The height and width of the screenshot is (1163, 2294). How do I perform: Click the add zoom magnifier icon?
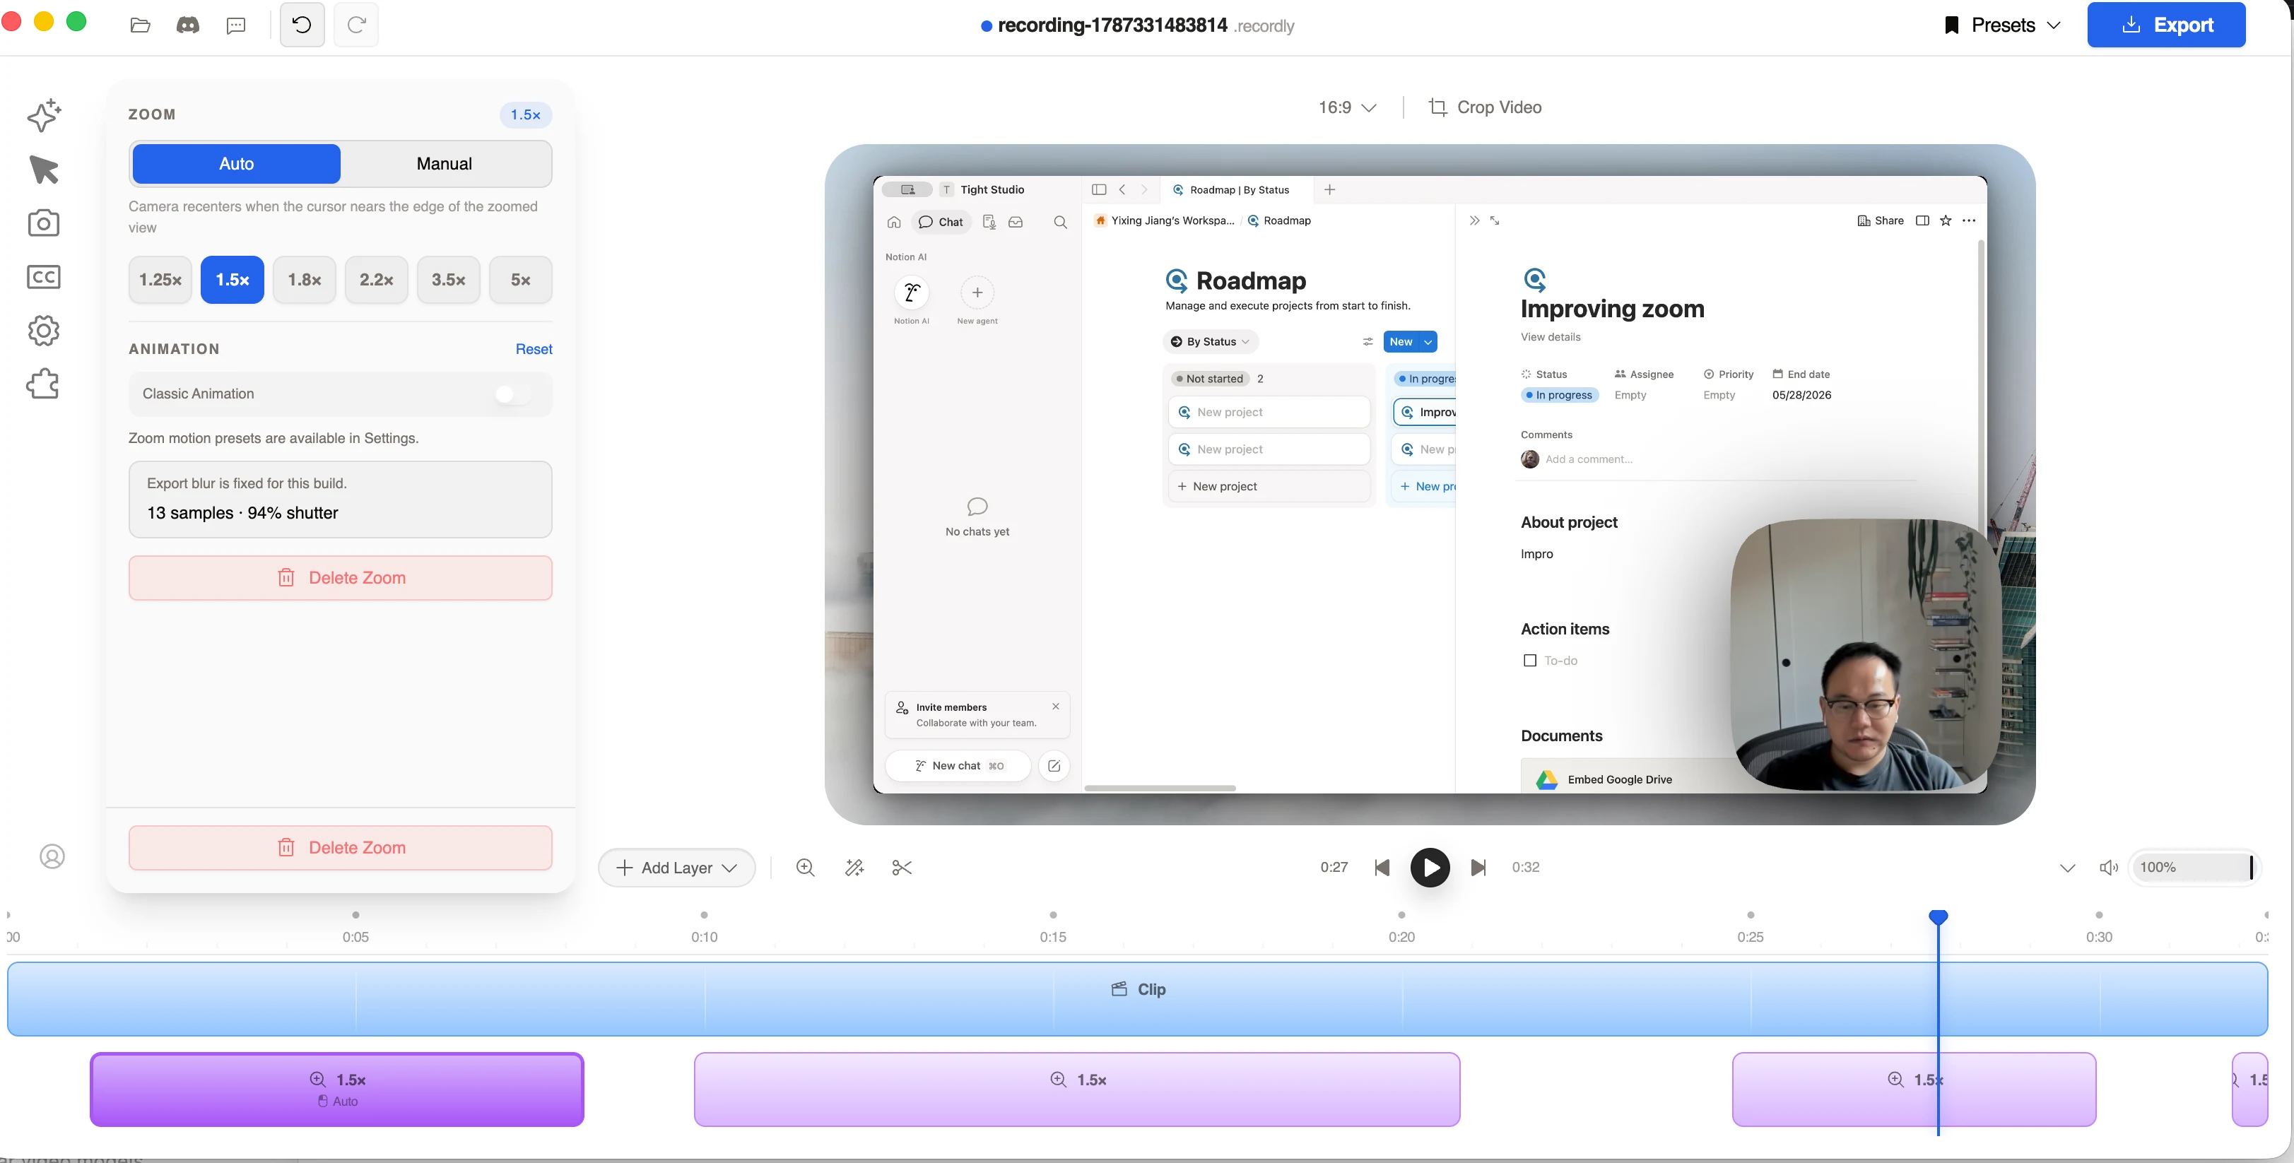pyautogui.click(x=805, y=868)
